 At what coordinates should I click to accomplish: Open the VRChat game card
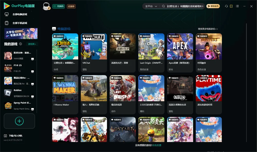point(94,53)
